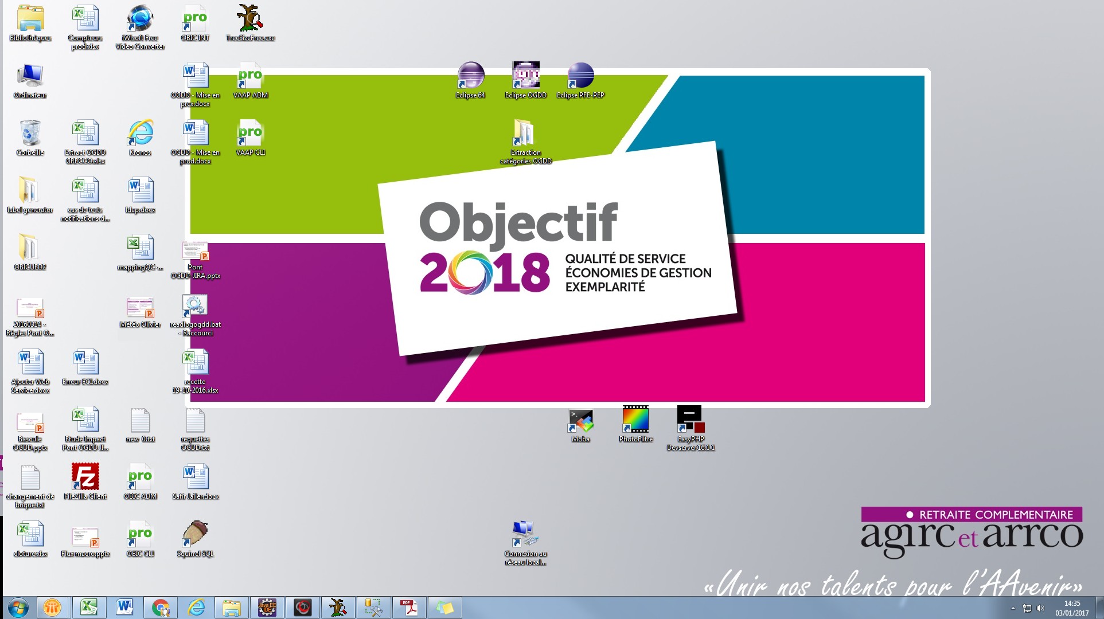Select the VAAP ADM shortcut
Viewport: 1104px width, 619px height.
pos(250,81)
